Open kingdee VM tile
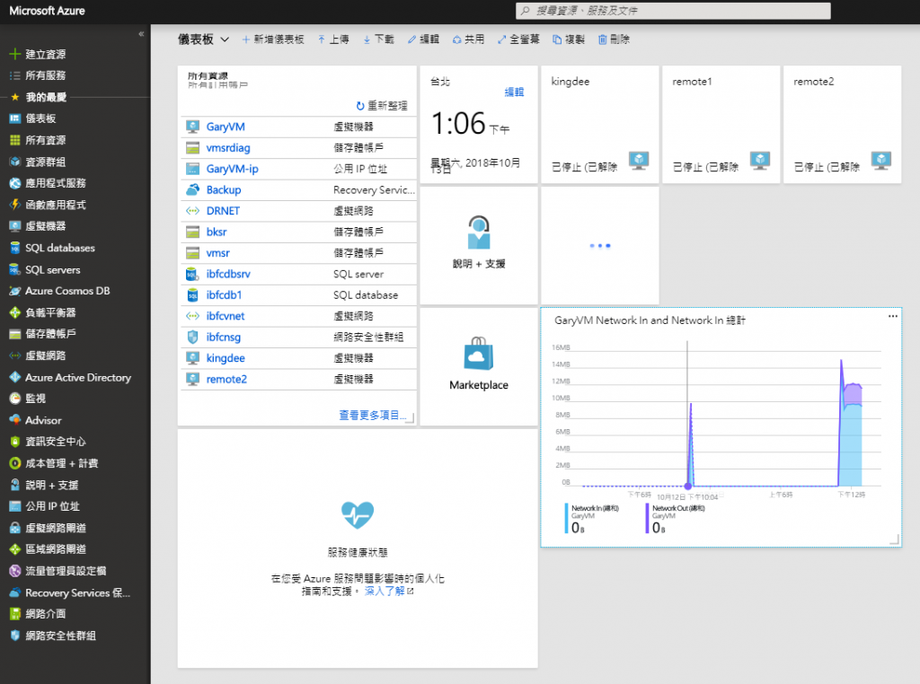Screen dimensions: 920x684 (599, 124)
